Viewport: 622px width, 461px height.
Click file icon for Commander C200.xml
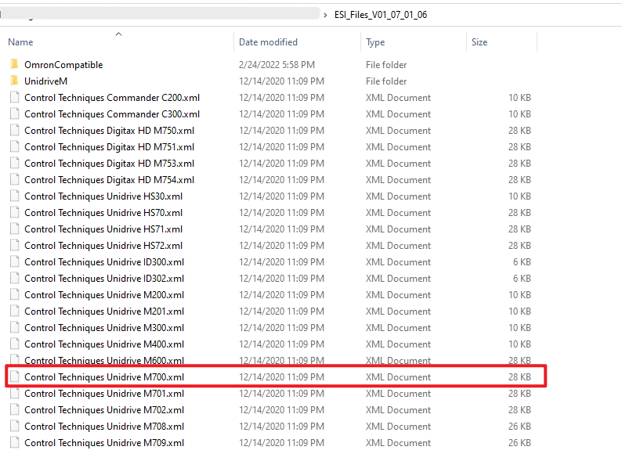click(14, 98)
